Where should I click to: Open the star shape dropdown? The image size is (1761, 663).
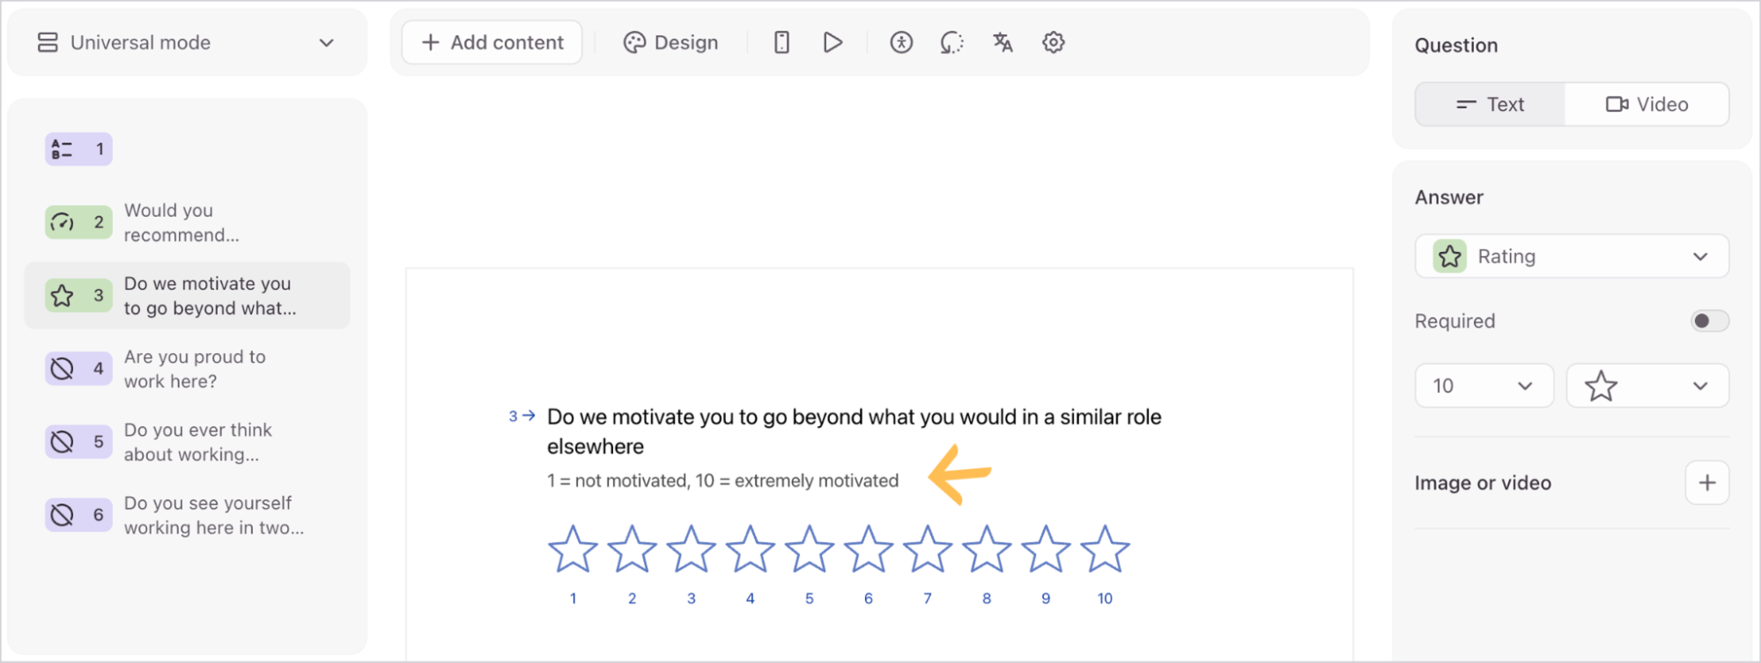(1646, 386)
